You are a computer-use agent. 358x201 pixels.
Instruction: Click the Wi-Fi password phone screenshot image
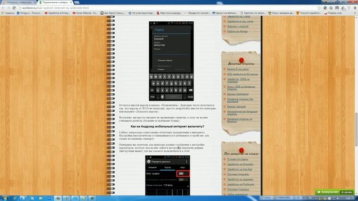point(171,61)
